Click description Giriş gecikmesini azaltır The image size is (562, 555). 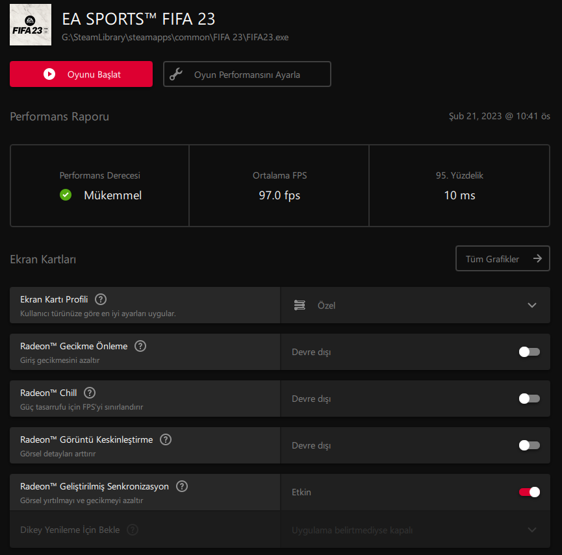(60, 360)
